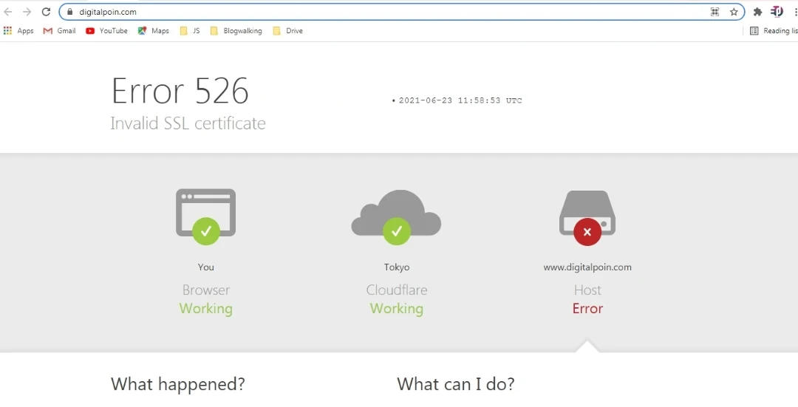Viewport: 798px width, 407px height.
Task: Click the 'www.digitalpoin.com' host label
Action: [587, 267]
